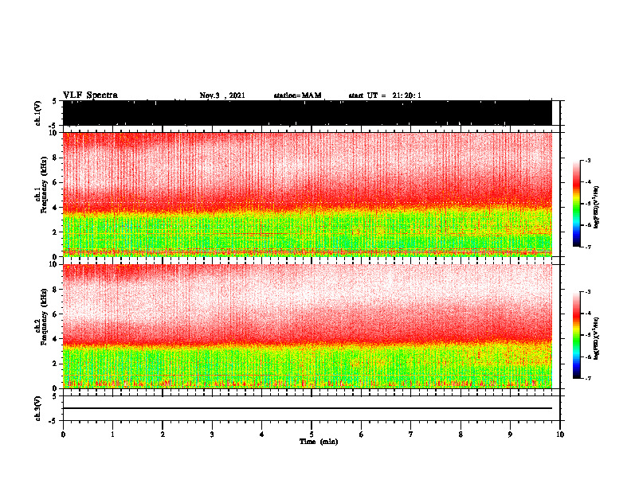Click the "1" minute tick label
The image size is (631, 487).
112,434
